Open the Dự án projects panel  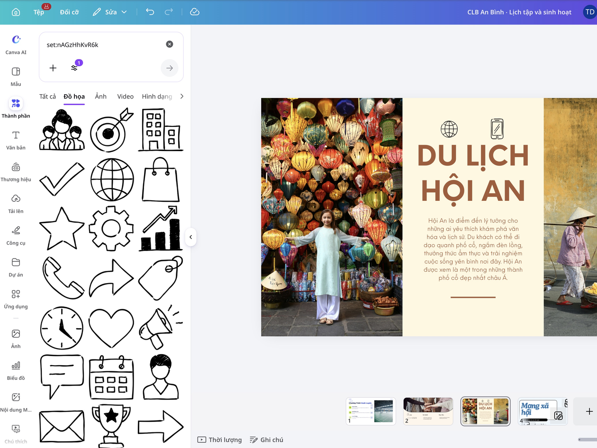pos(16,266)
